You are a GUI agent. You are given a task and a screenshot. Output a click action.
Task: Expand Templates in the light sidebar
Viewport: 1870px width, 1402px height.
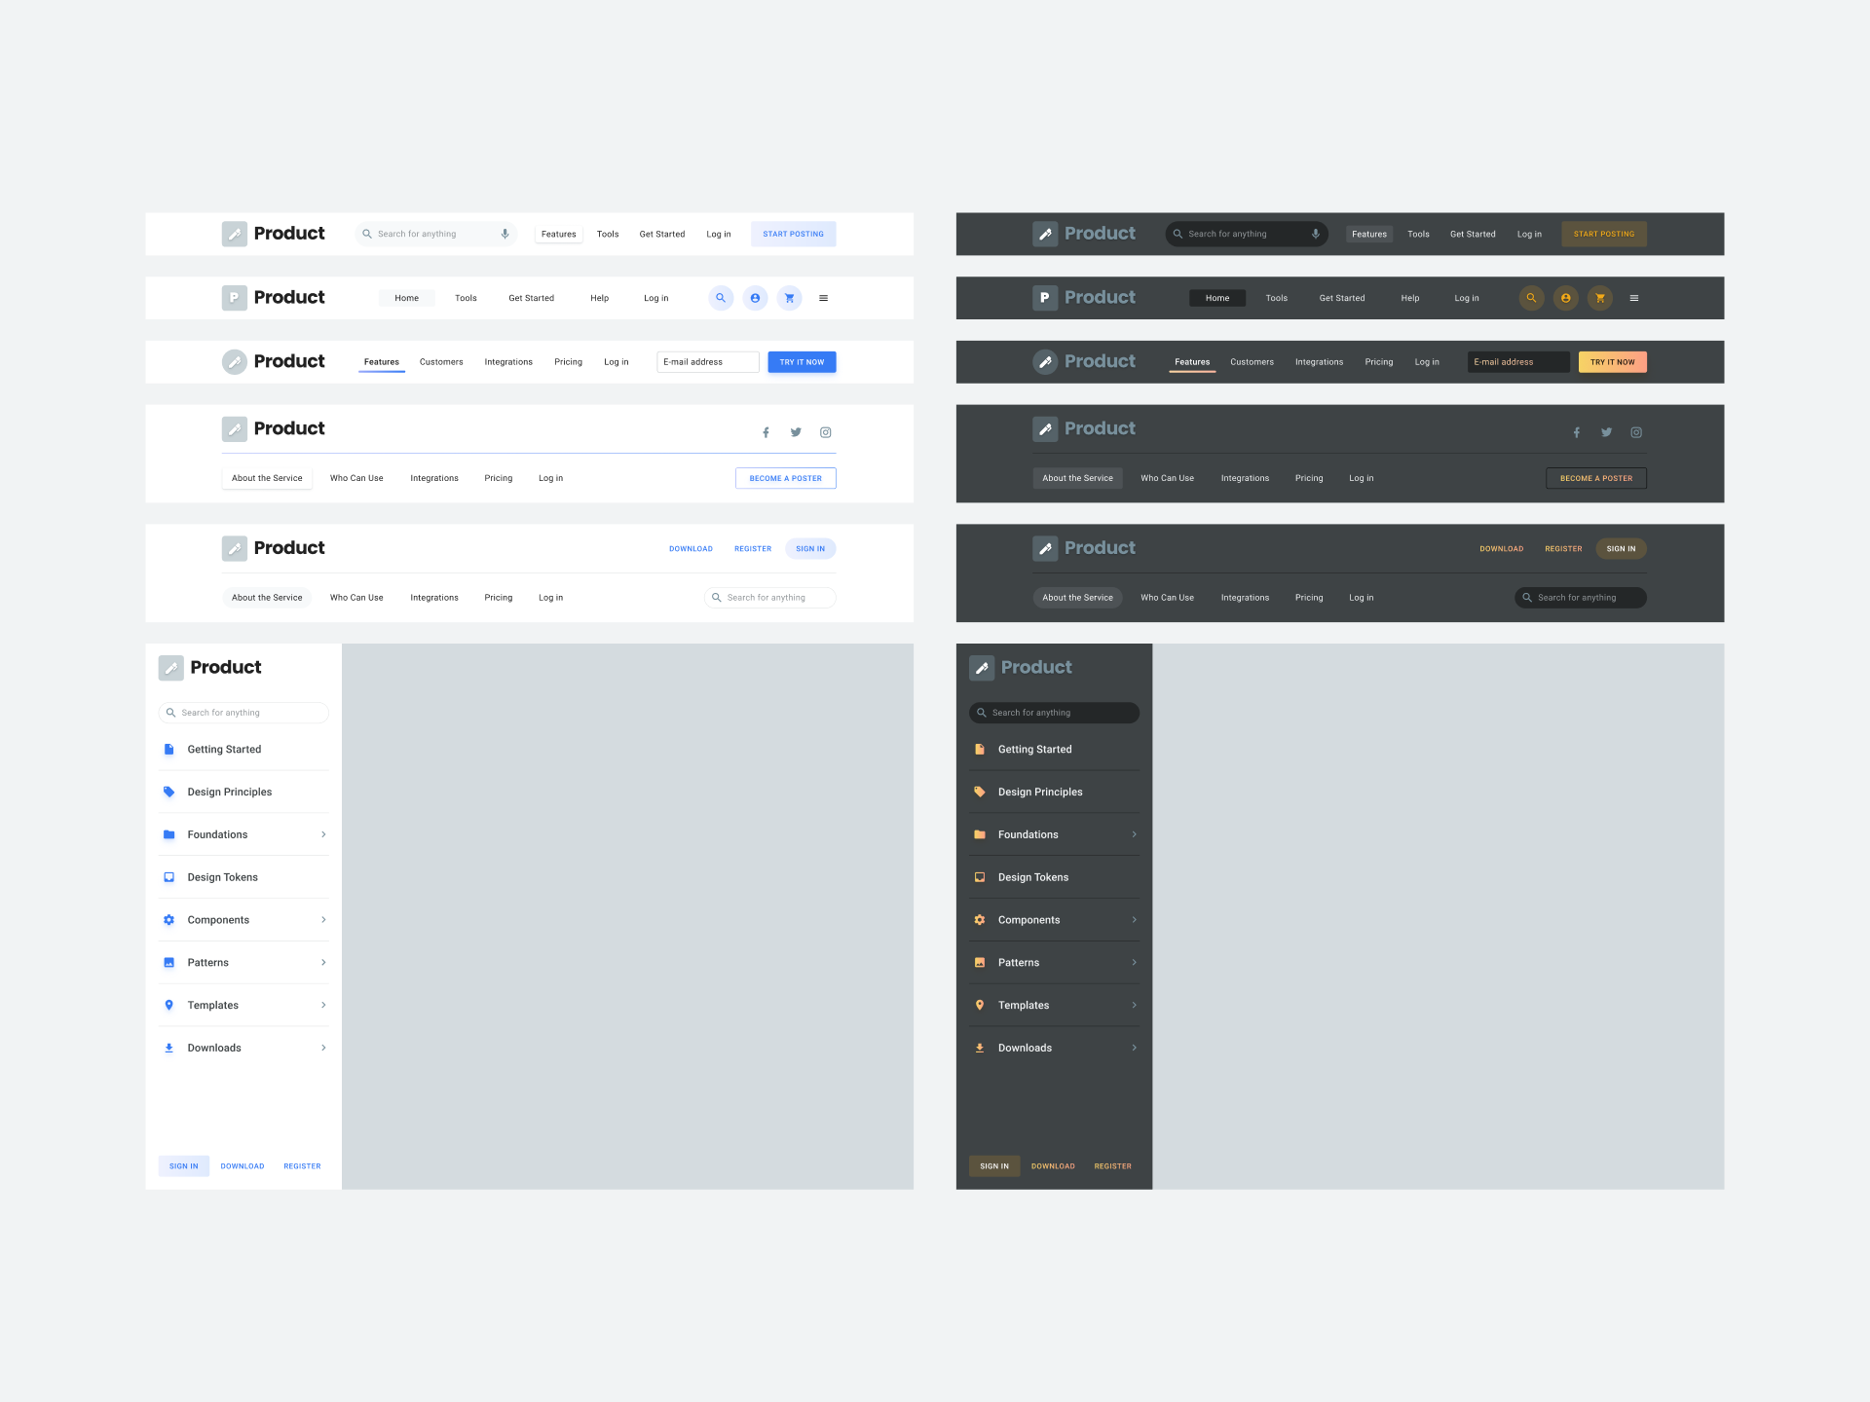(323, 1006)
